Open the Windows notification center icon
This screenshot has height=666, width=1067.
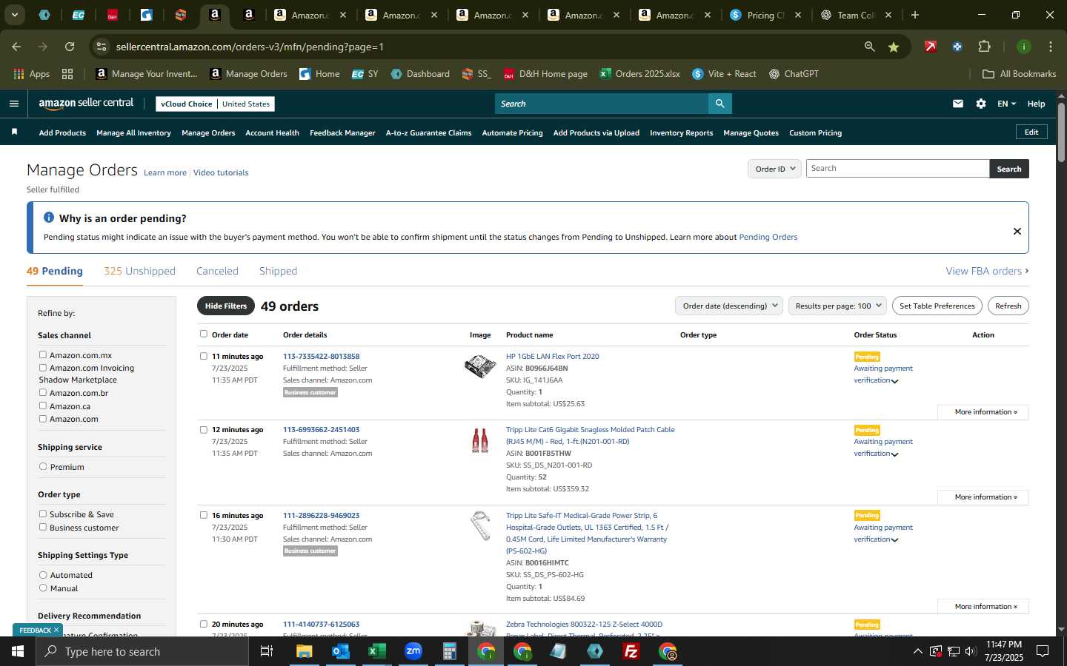click(1043, 651)
